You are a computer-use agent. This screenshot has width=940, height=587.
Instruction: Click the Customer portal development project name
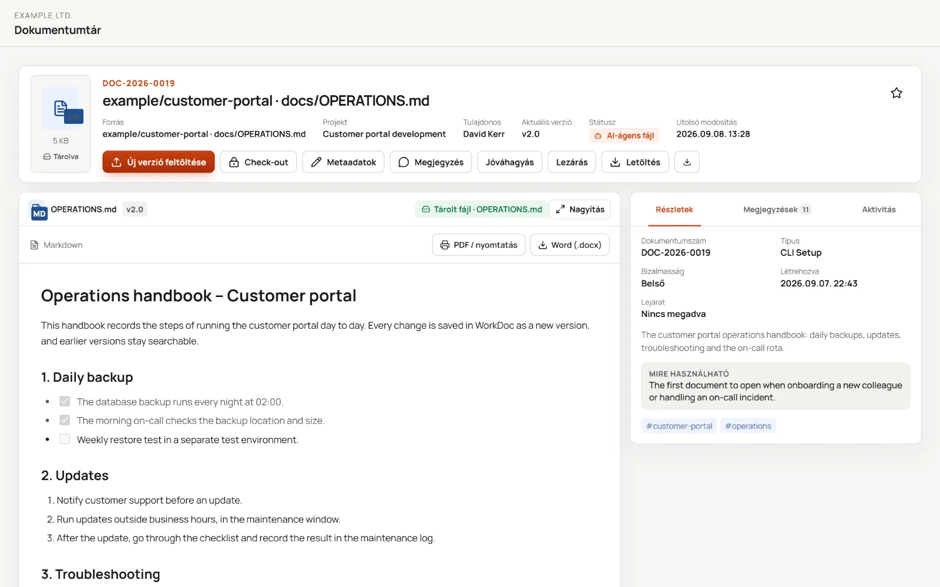tap(384, 134)
